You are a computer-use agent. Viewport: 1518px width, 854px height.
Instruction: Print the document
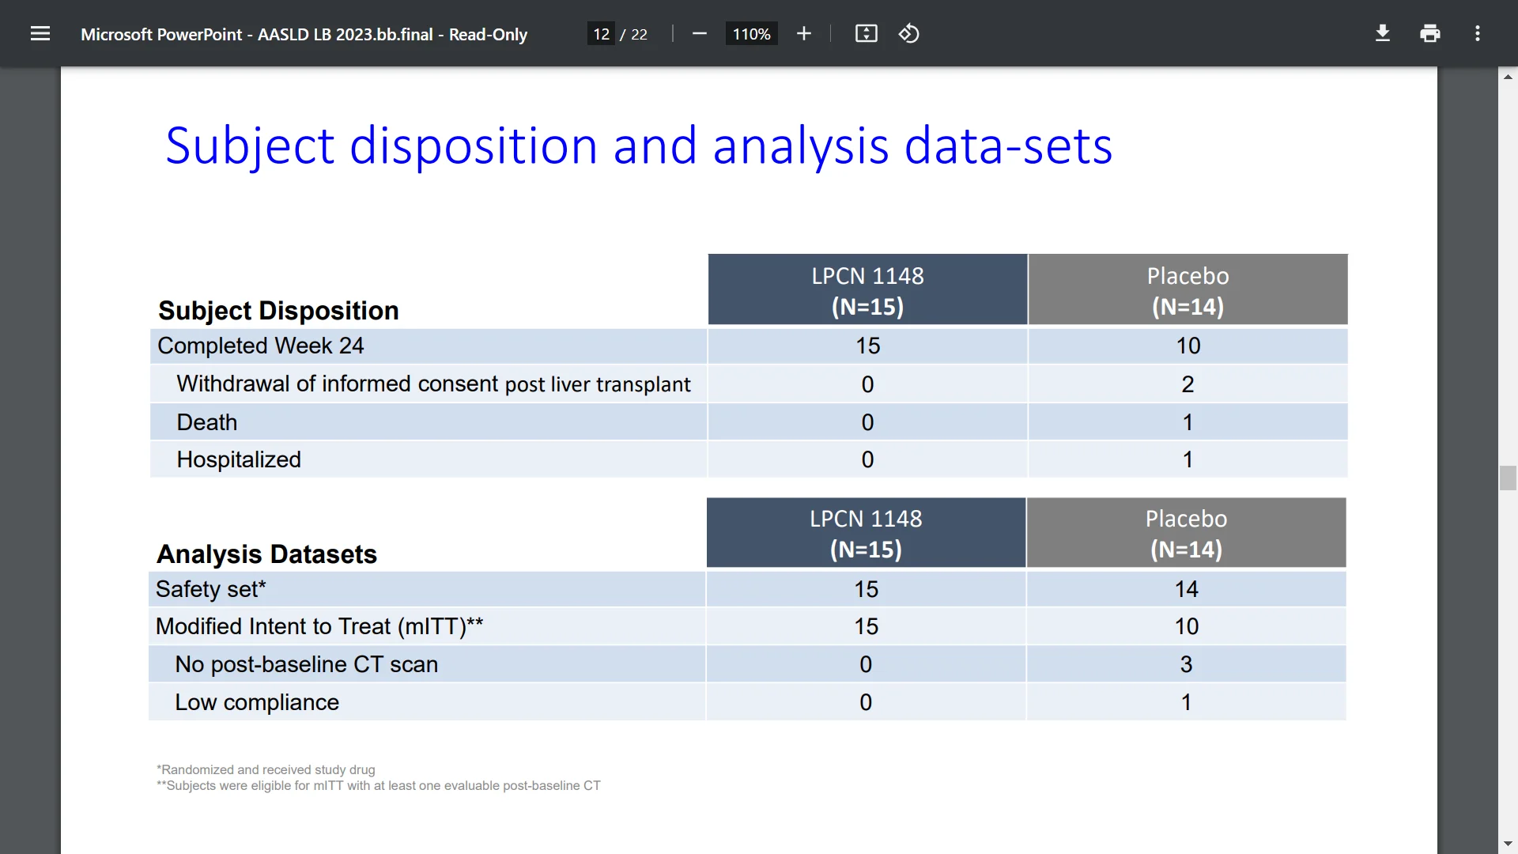pyautogui.click(x=1430, y=33)
